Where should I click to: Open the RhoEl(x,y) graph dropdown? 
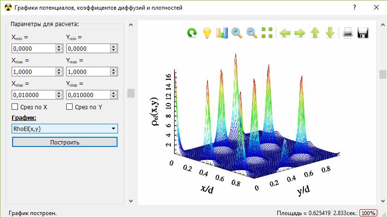tap(65, 129)
